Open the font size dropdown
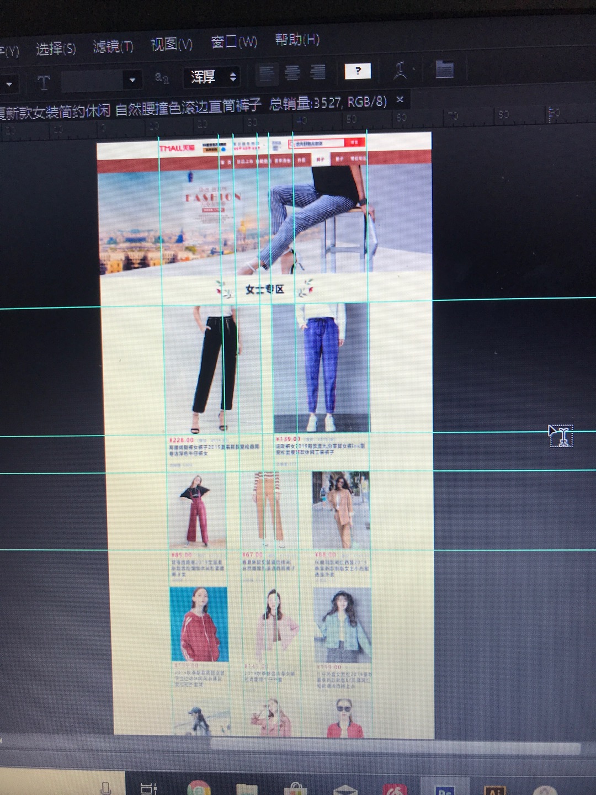This screenshot has width=596, height=795. pyautogui.click(x=132, y=80)
